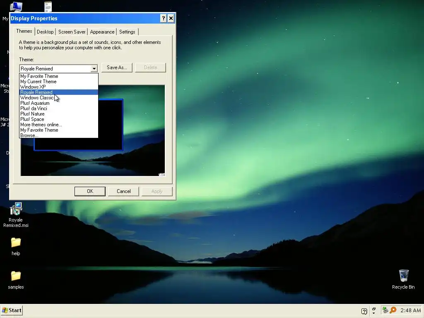Image resolution: width=424 pixels, height=318 pixels.
Task: Switch to the Themes tab
Action: coord(24,31)
